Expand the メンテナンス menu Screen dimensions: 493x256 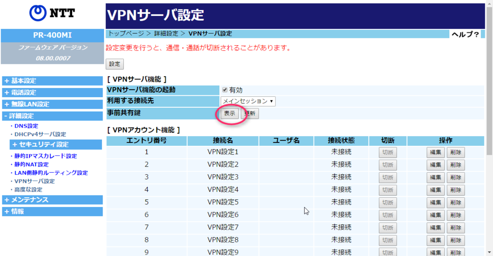(x=52, y=200)
